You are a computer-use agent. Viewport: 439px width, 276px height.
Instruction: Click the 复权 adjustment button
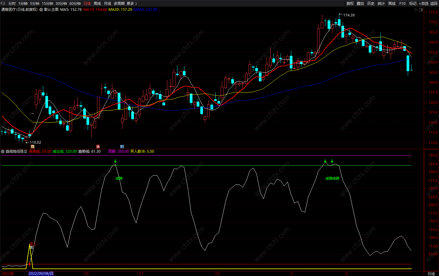[350, 4]
